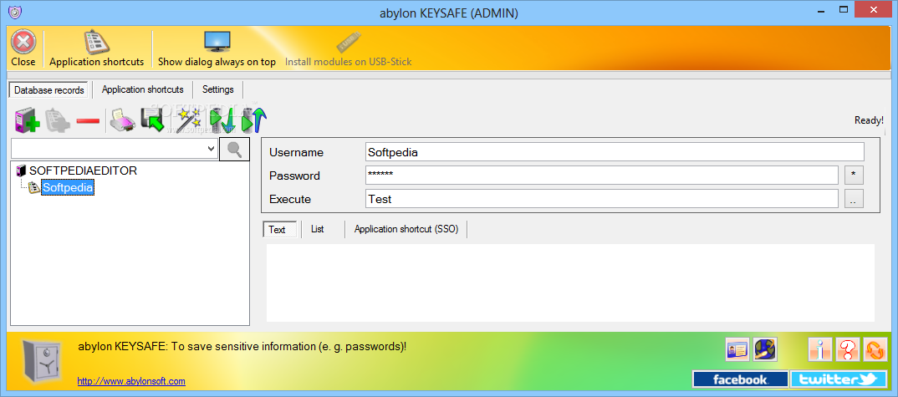Reveal password with the asterisk button

pyautogui.click(x=854, y=176)
